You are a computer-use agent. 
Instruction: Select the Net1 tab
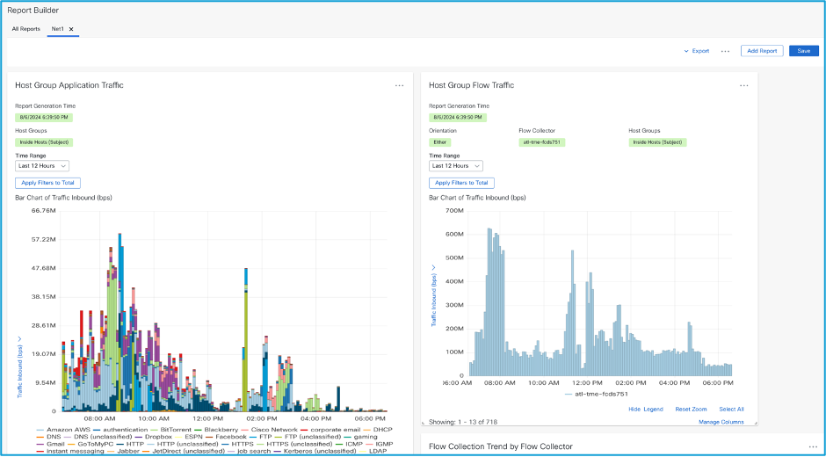[58, 29]
